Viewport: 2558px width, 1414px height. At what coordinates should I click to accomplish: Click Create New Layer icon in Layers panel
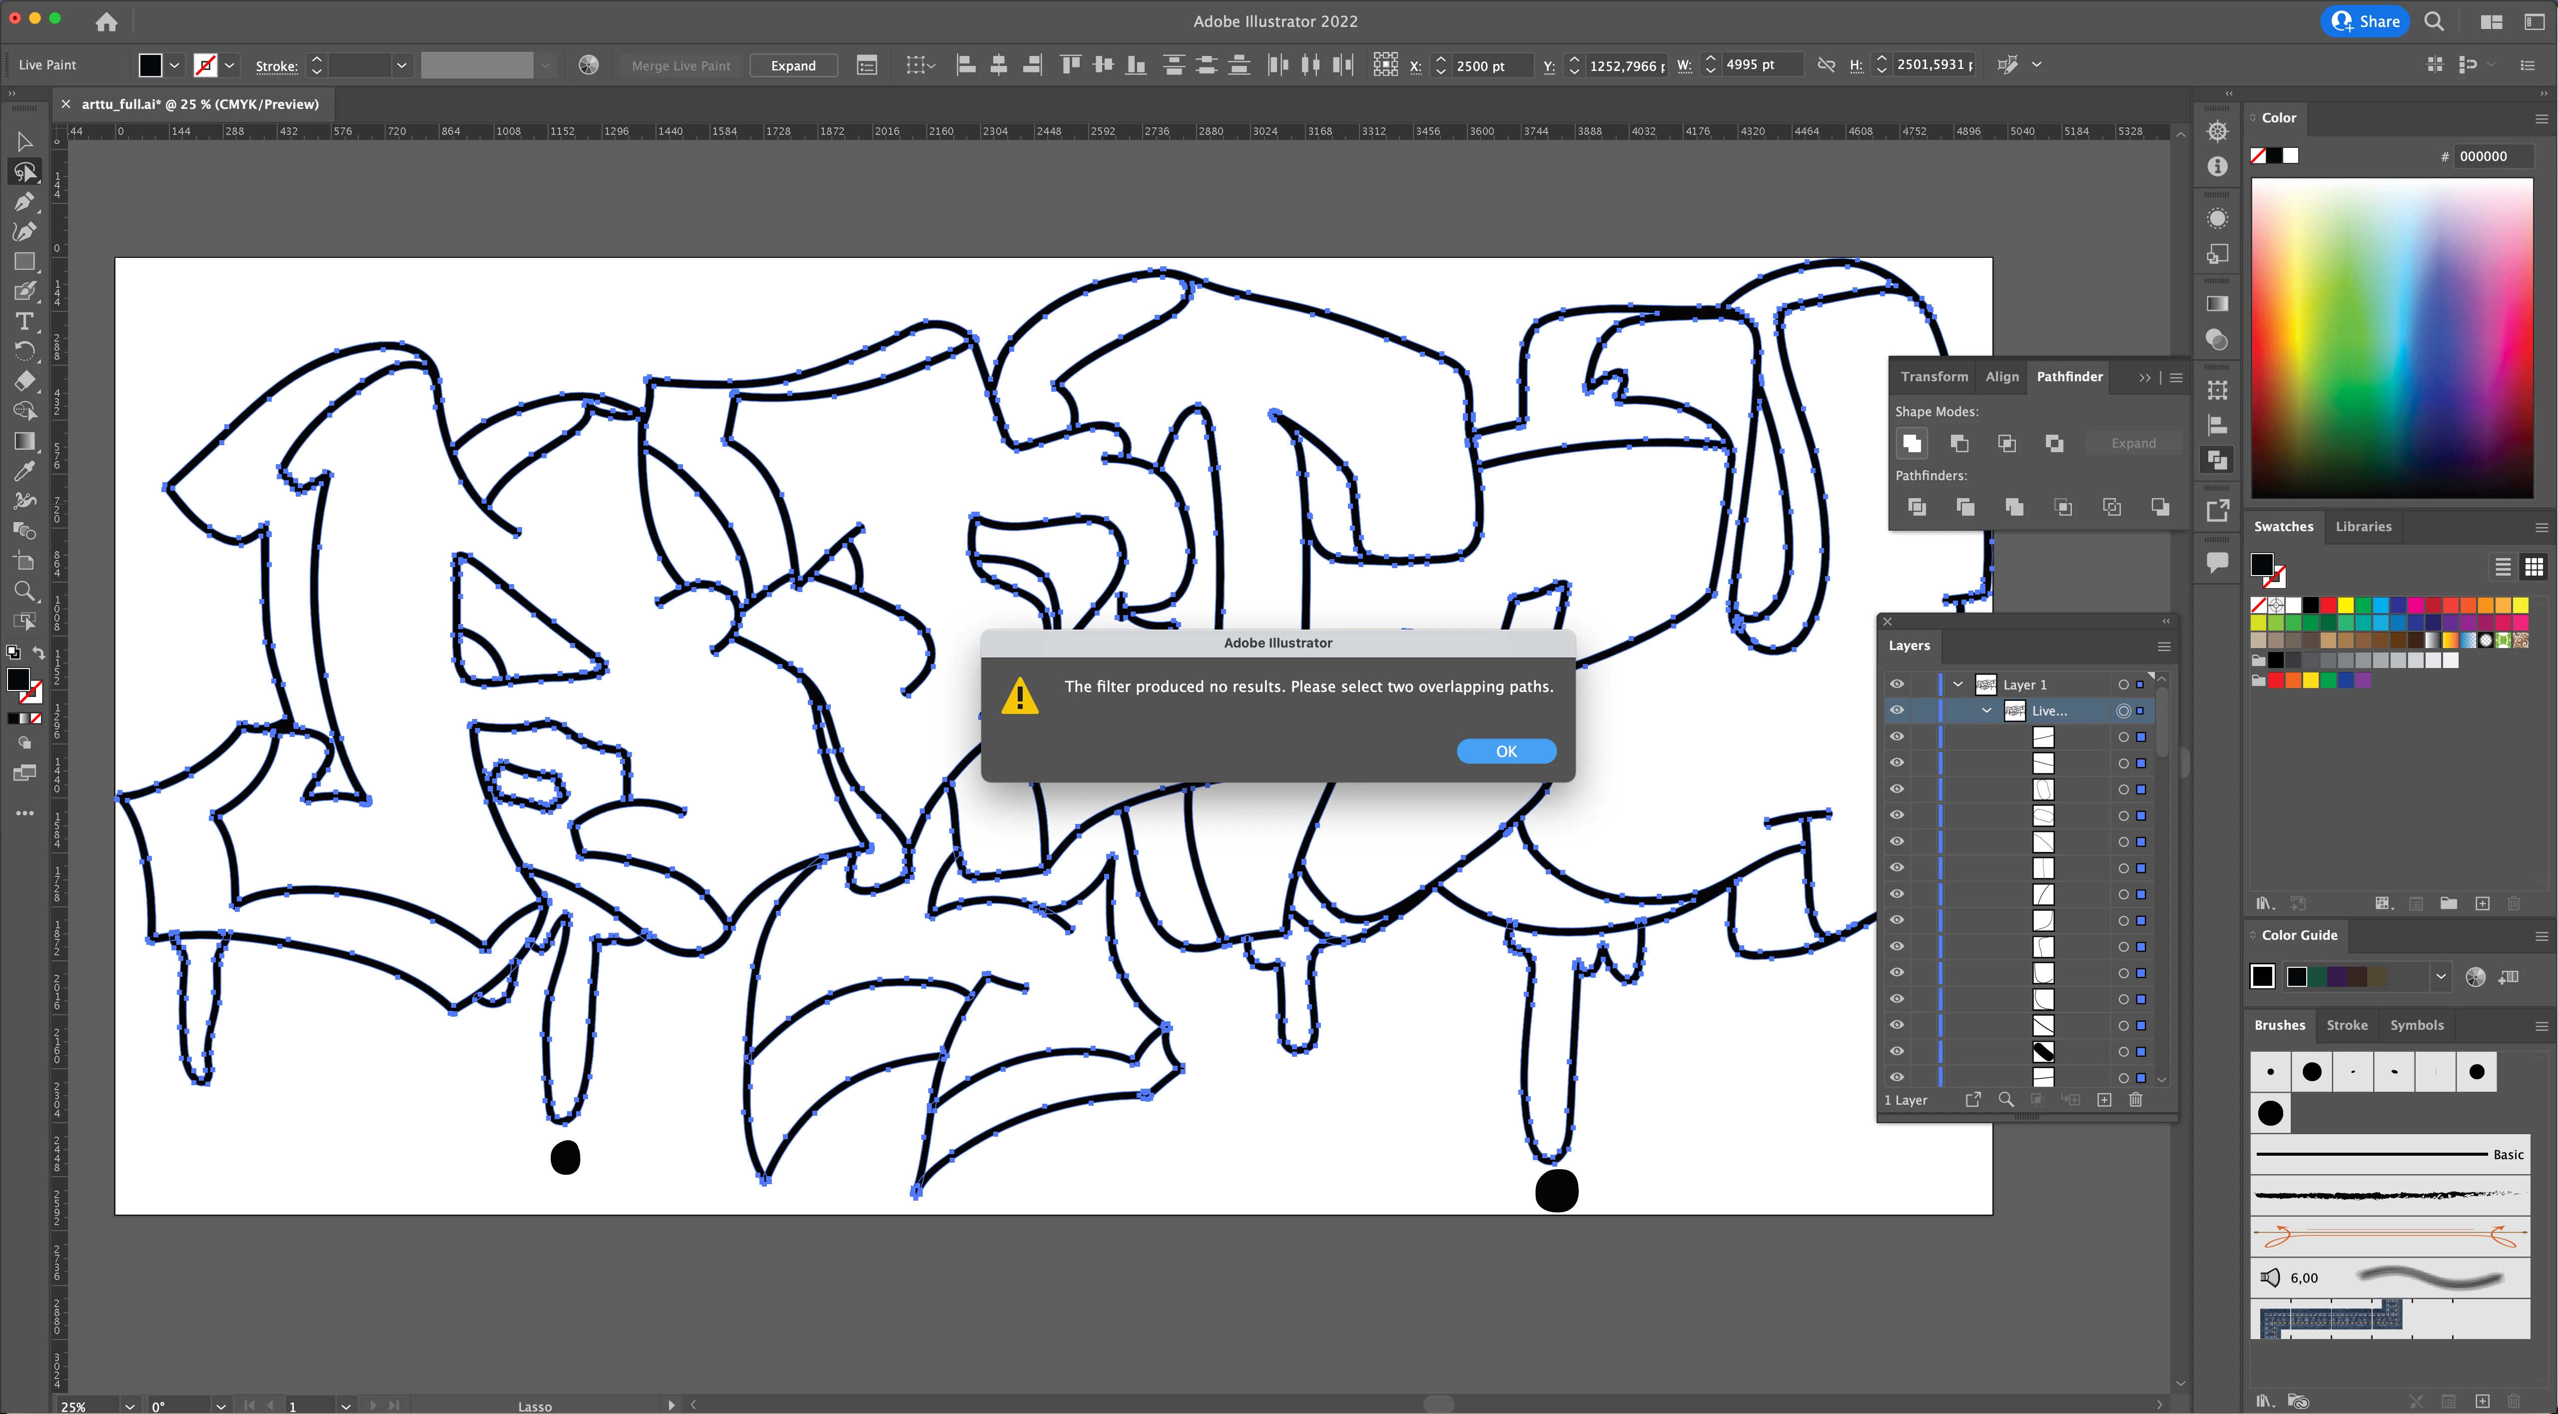pyautogui.click(x=2104, y=1099)
